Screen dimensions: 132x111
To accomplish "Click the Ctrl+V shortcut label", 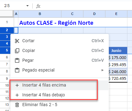I will tap(98, 60).
